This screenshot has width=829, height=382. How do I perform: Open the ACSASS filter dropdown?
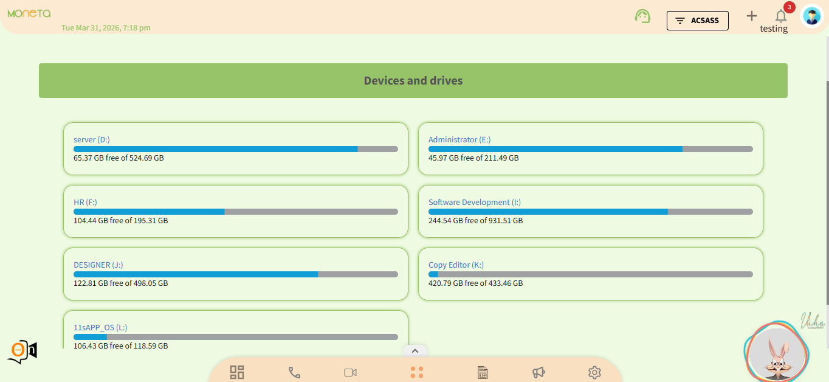coord(697,20)
